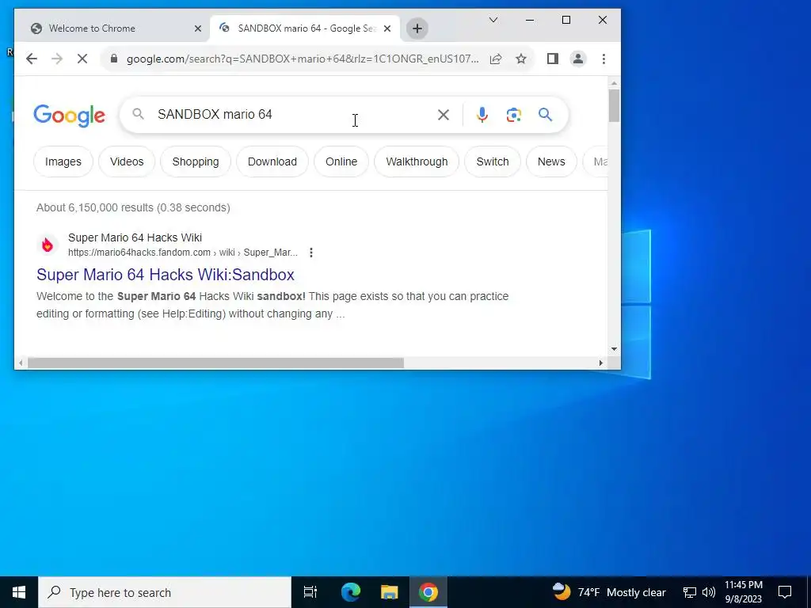Open more options for the Fandom result

[310, 253]
